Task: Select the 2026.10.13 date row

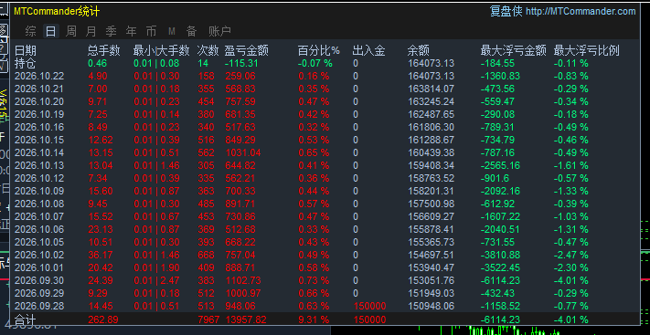Action: pos(39,165)
